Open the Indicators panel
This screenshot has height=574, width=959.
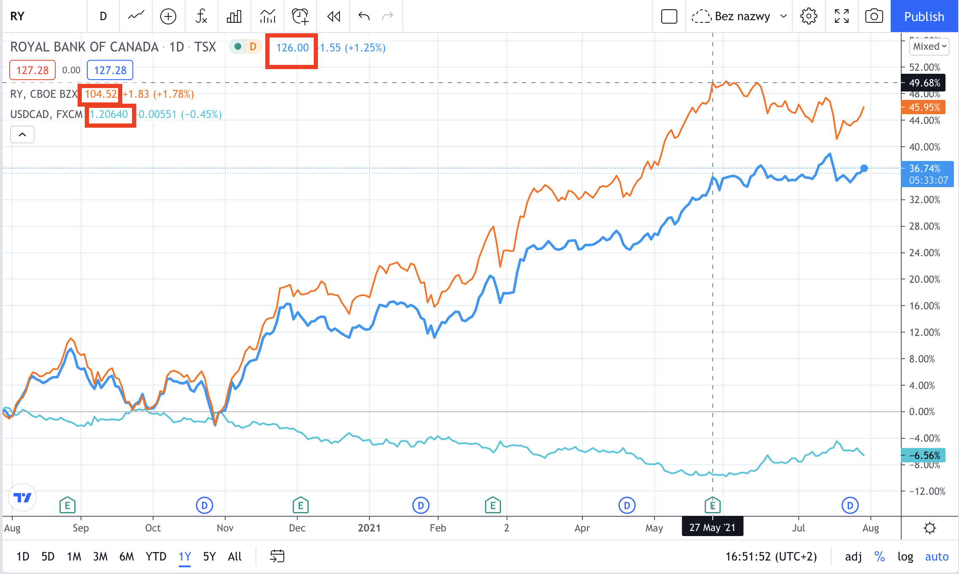pyautogui.click(x=201, y=16)
